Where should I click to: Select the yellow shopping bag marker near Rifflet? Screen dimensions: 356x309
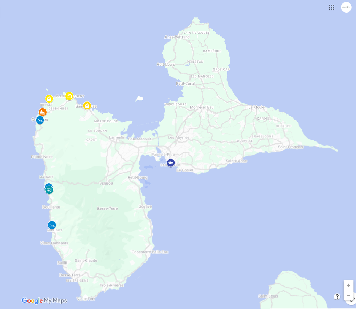[49, 99]
